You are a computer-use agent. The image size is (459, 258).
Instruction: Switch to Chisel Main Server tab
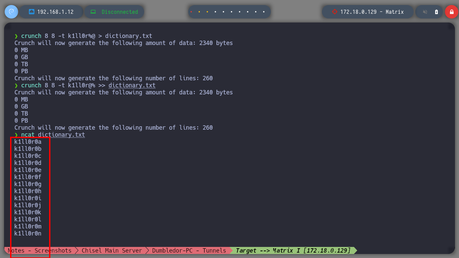[112, 251]
